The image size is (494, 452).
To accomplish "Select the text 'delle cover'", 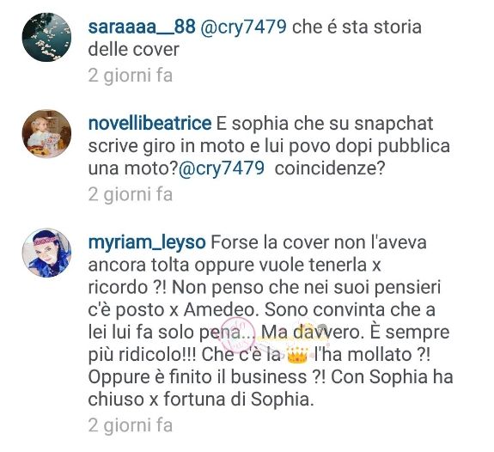I will [x=133, y=50].
